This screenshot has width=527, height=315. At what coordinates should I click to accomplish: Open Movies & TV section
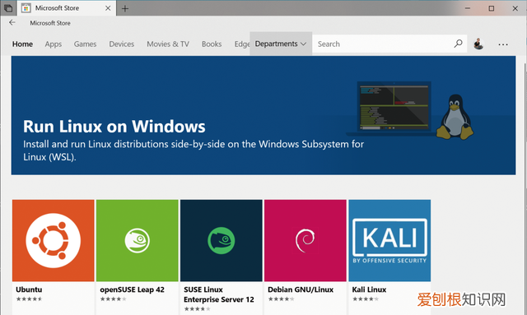(168, 44)
